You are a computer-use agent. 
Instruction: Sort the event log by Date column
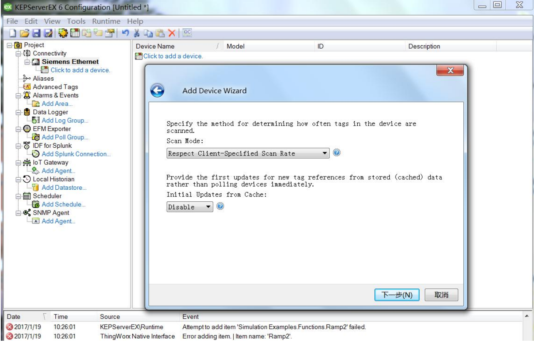tap(26, 317)
